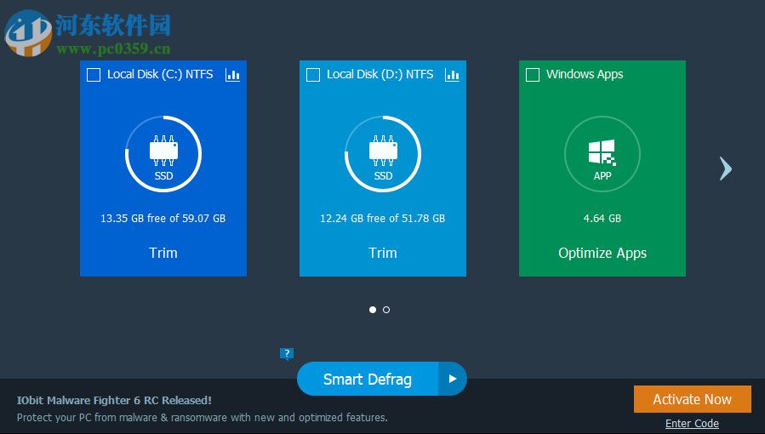Click the Activate Now button
Image resolution: width=765 pixels, height=434 pixels.
(x=693, y=399)
